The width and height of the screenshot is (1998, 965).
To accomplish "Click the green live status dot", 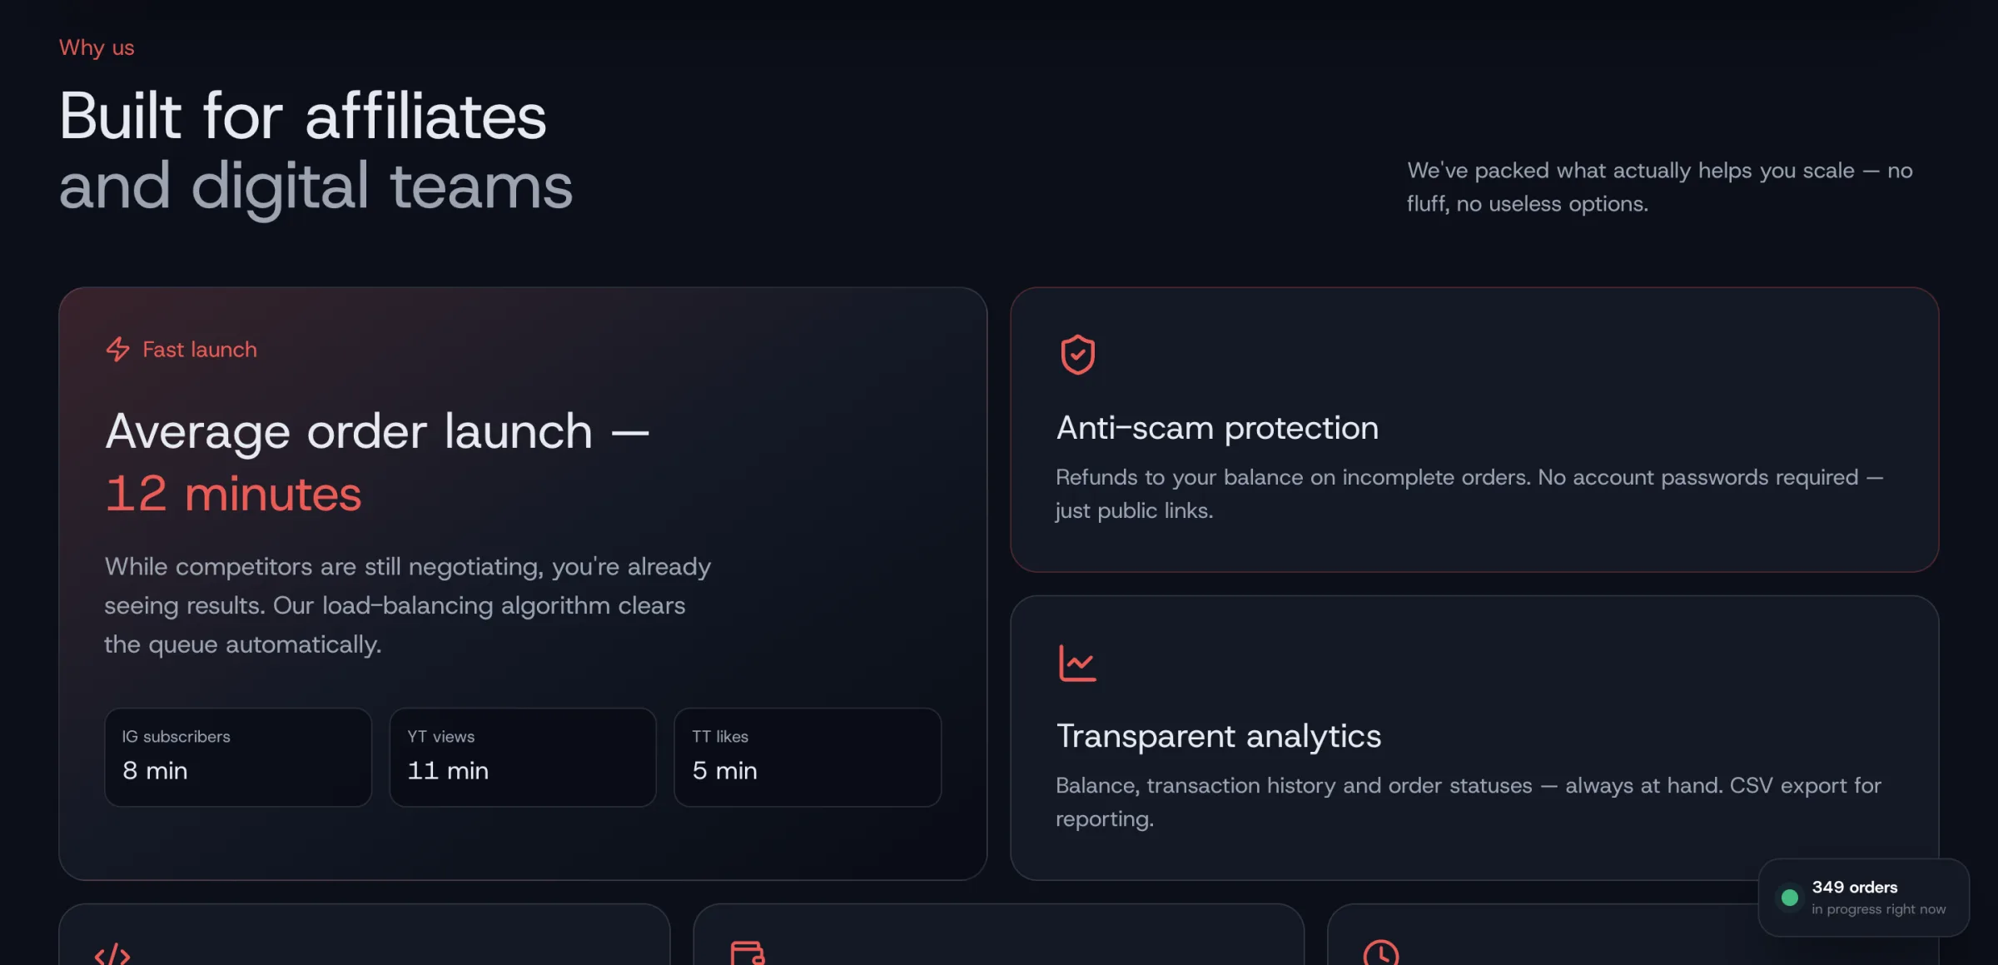I will pos(1789,898).
